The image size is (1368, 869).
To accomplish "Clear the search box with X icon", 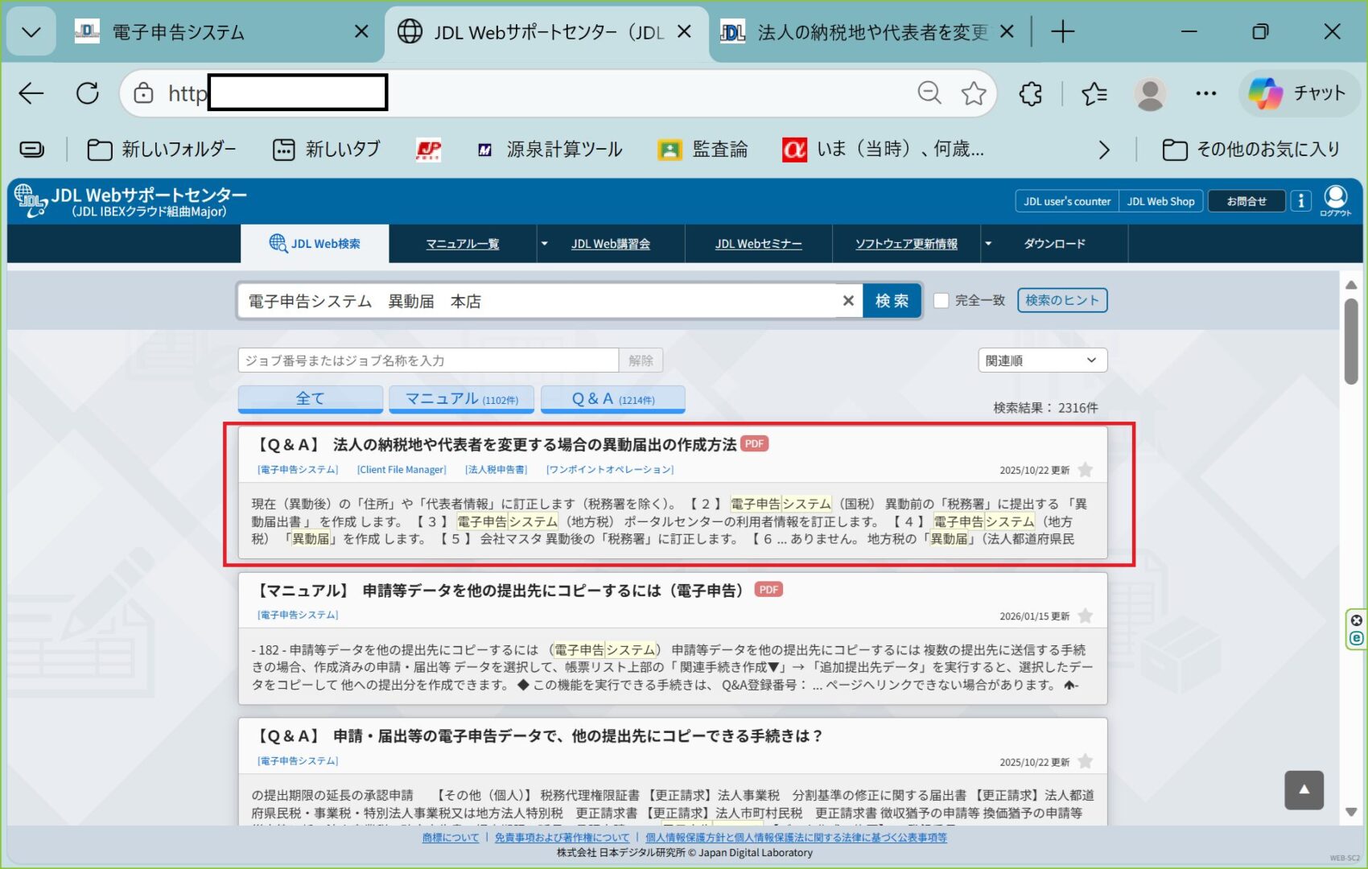I will click(847, 301).
